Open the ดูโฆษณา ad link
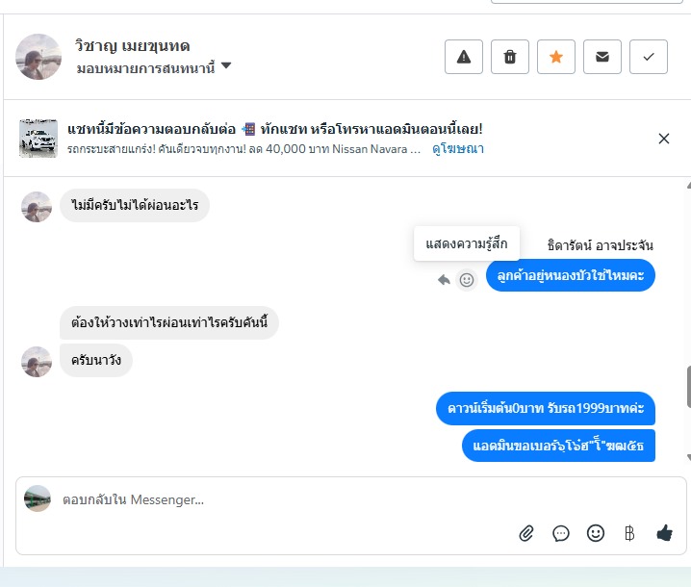Screen dimensions: 691x587 (457, 149)
